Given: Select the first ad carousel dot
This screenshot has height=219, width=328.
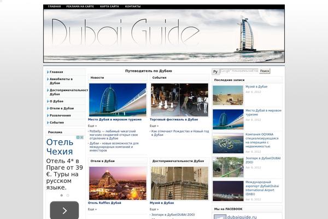Looking at the screenshot, I should 61,195.
